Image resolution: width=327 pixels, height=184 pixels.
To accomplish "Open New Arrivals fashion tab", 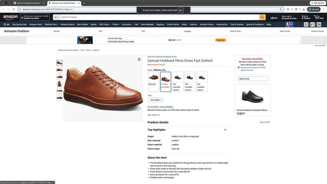I will click(285, 31).
